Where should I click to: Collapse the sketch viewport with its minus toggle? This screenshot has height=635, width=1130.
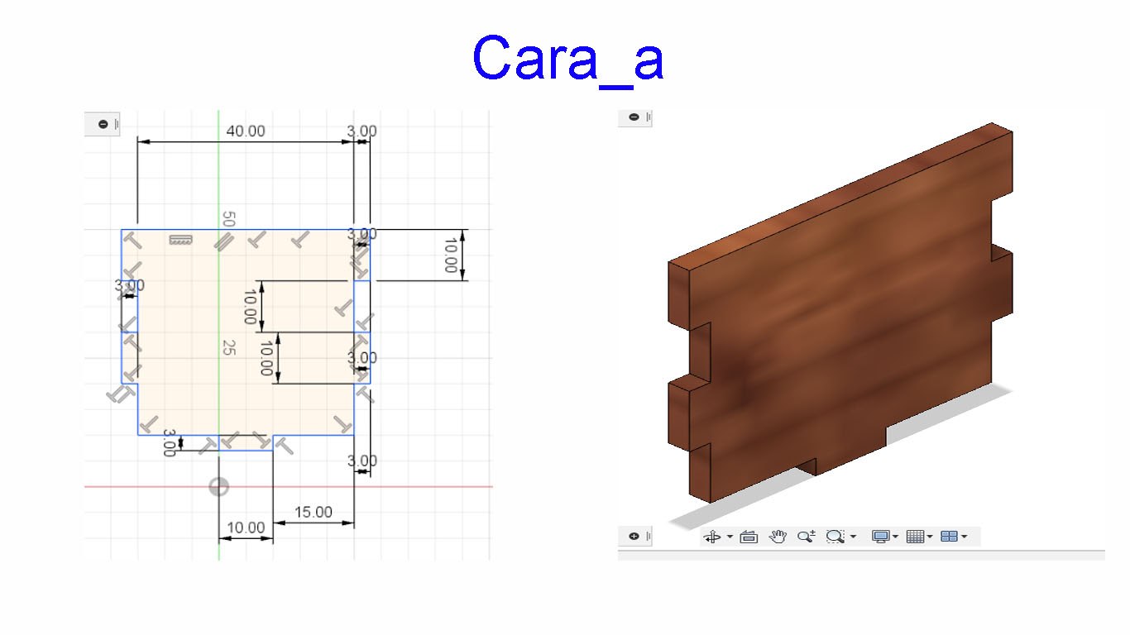103,124
